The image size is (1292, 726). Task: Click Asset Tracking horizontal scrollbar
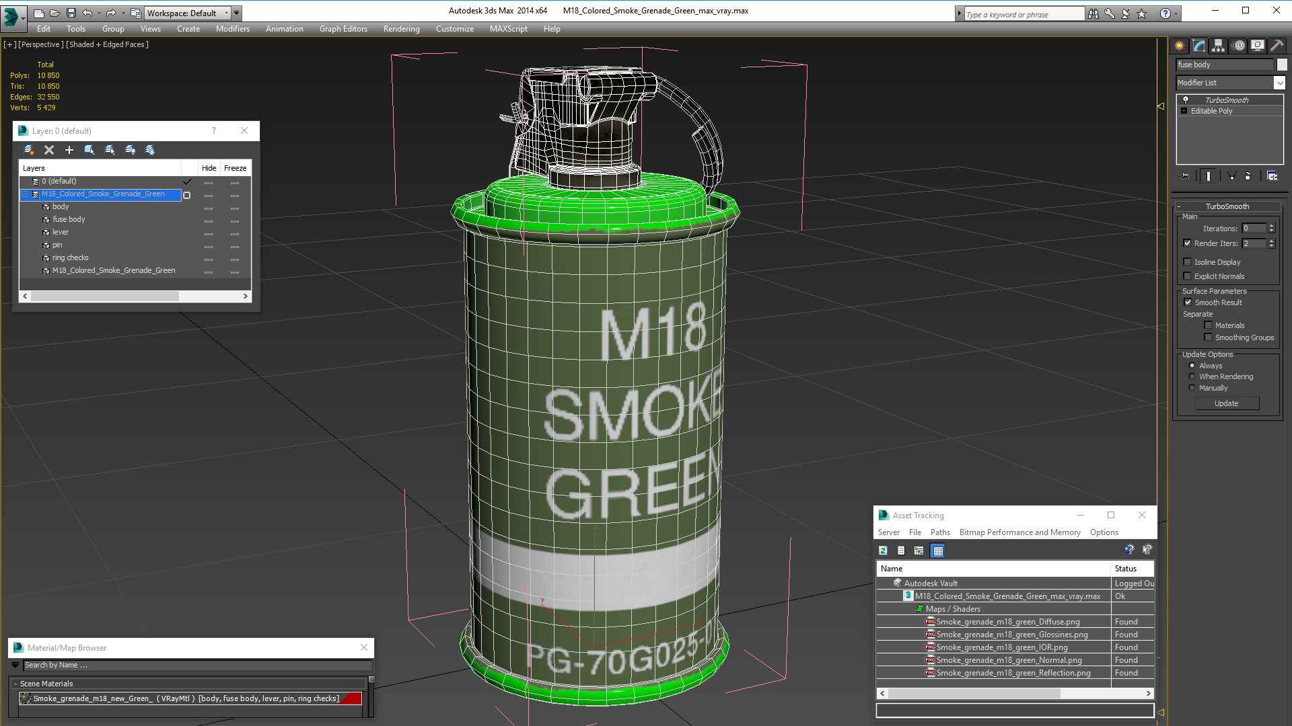tap(1015, 693)
